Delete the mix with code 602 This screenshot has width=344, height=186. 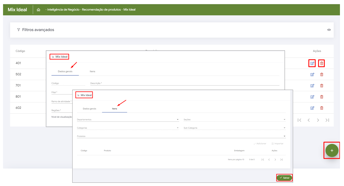(x=321, y=108)
